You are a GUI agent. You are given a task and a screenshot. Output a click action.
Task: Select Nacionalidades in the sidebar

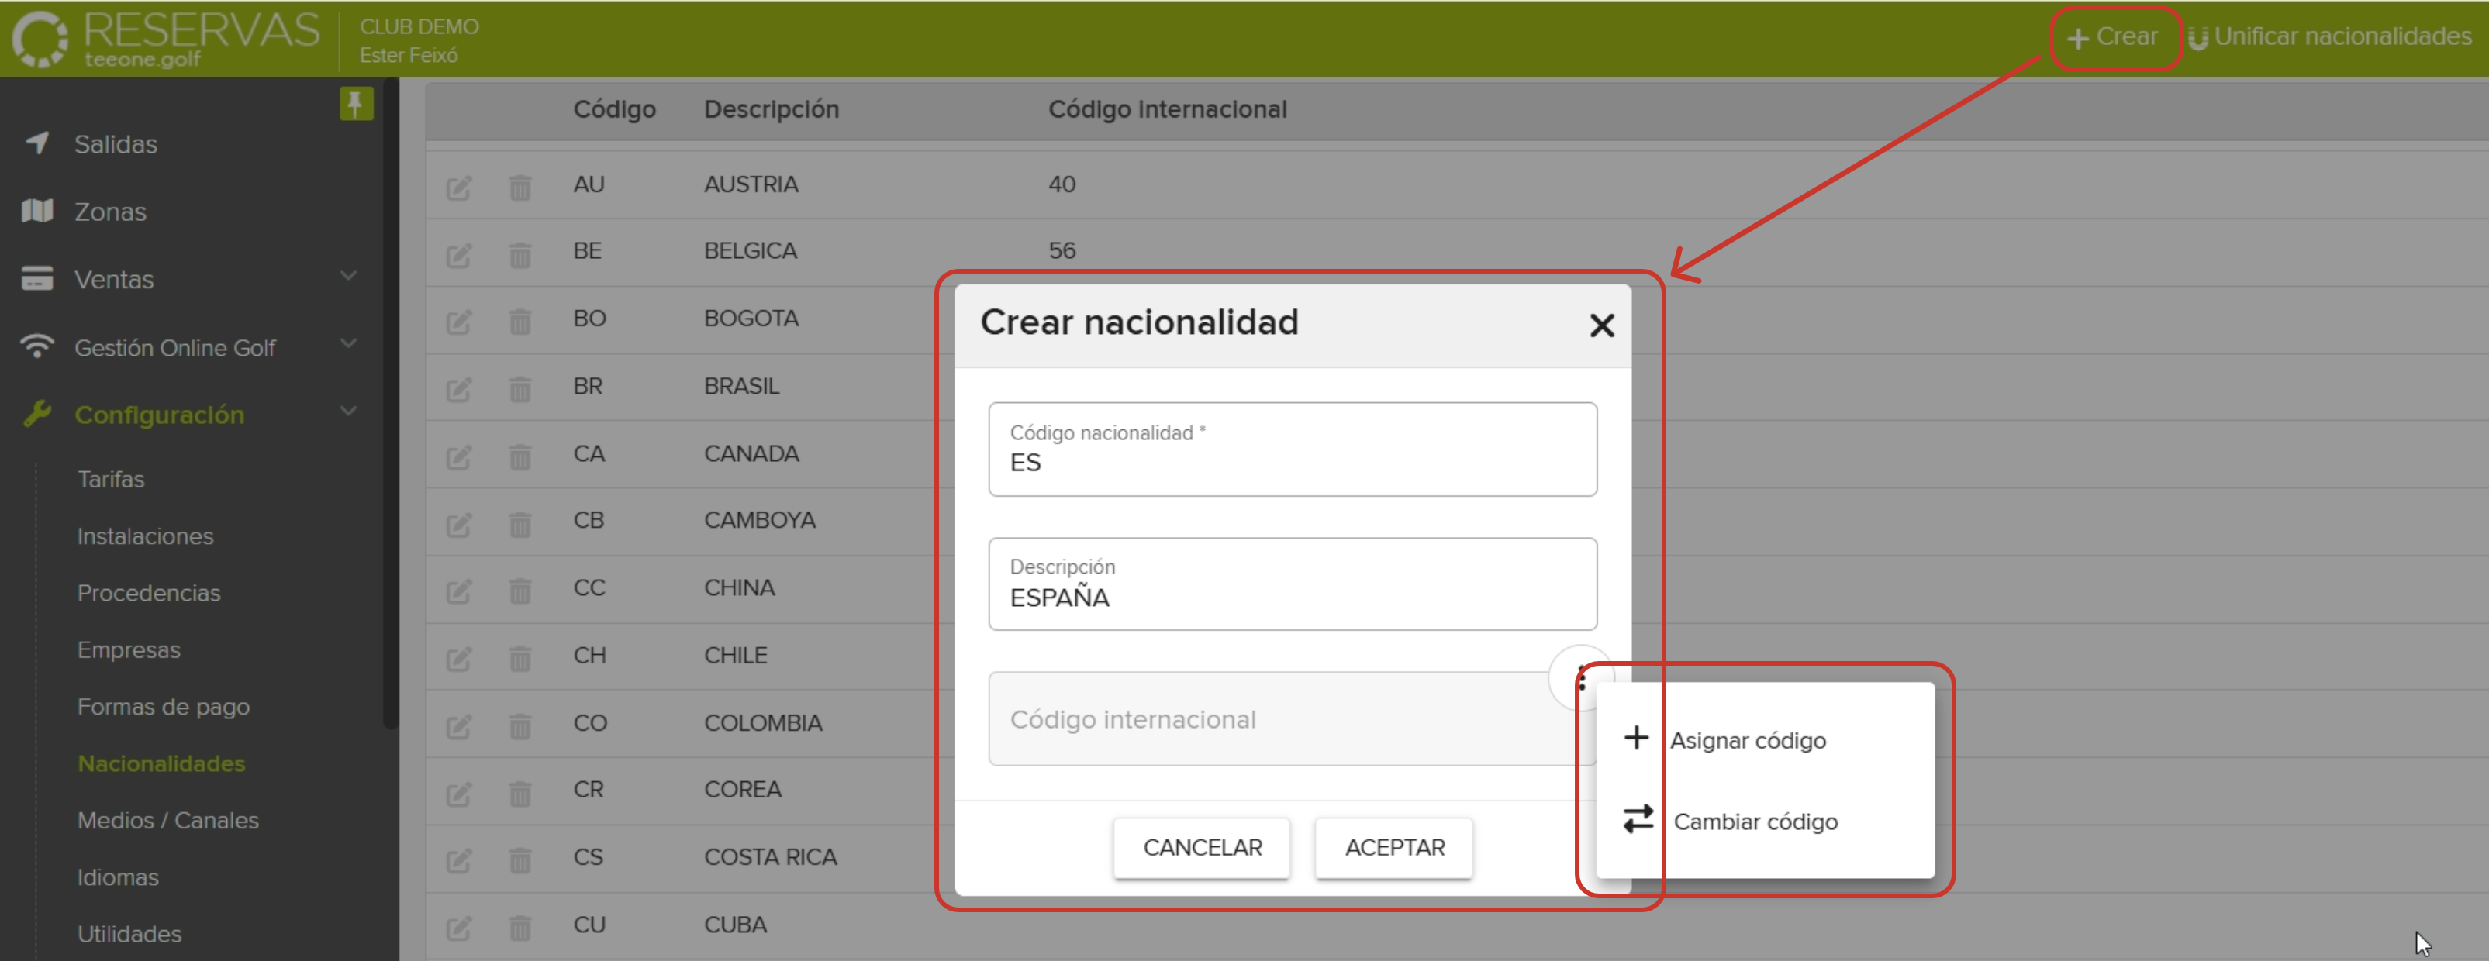click(161, 763)
